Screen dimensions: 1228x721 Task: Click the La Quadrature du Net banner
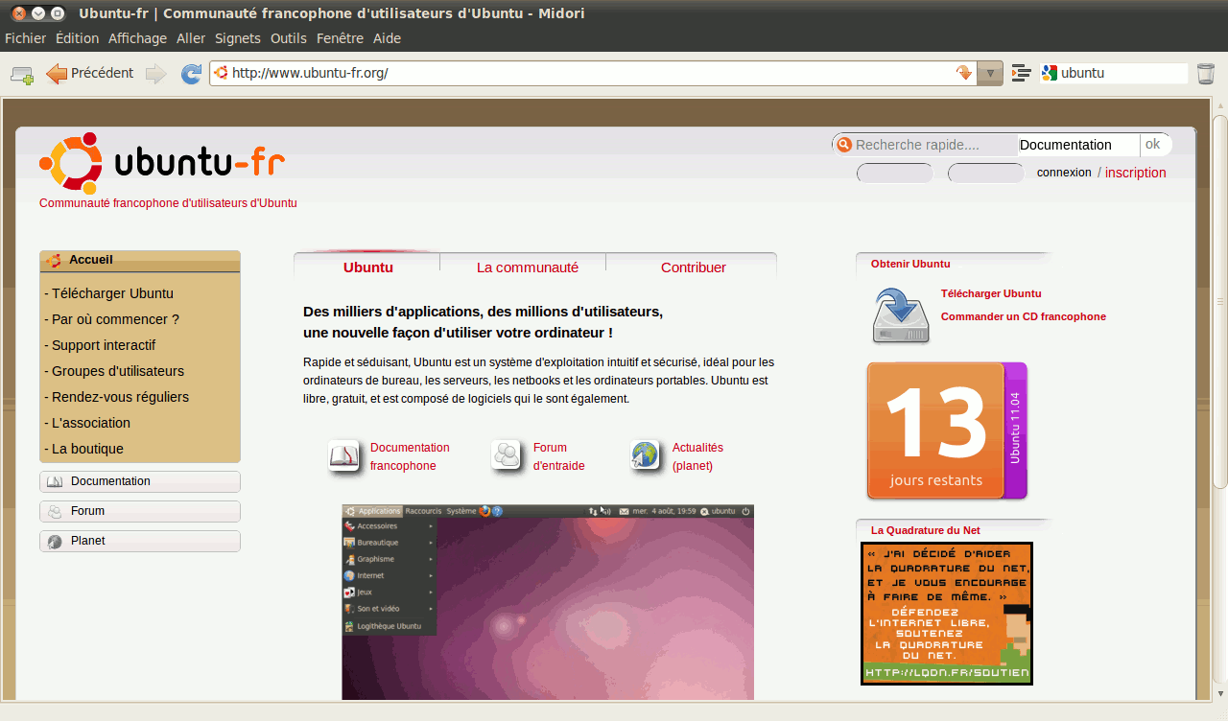[946, 614]
